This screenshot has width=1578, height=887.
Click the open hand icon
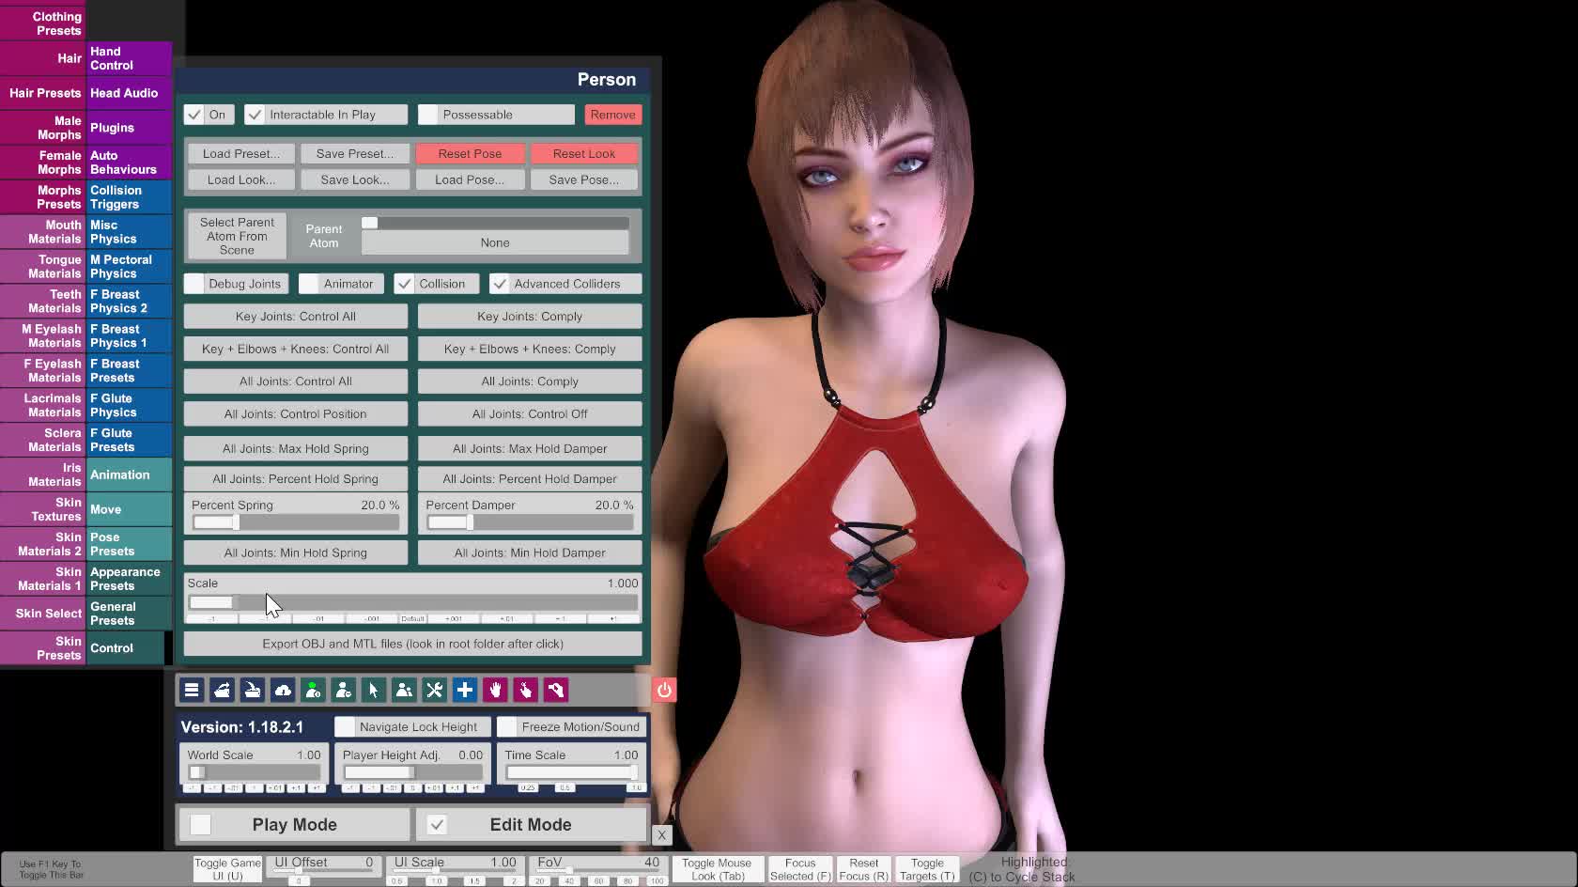495,691
